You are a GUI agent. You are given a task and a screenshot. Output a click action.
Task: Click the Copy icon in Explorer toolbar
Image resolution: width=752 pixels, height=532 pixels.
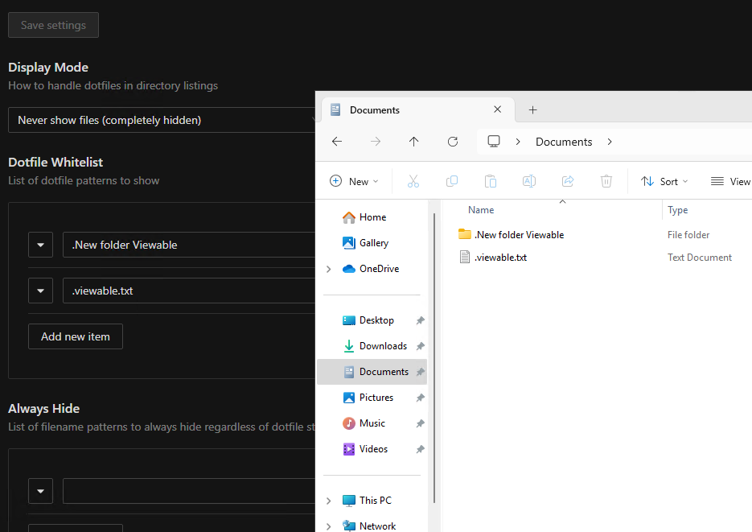[x=451, y=181]
